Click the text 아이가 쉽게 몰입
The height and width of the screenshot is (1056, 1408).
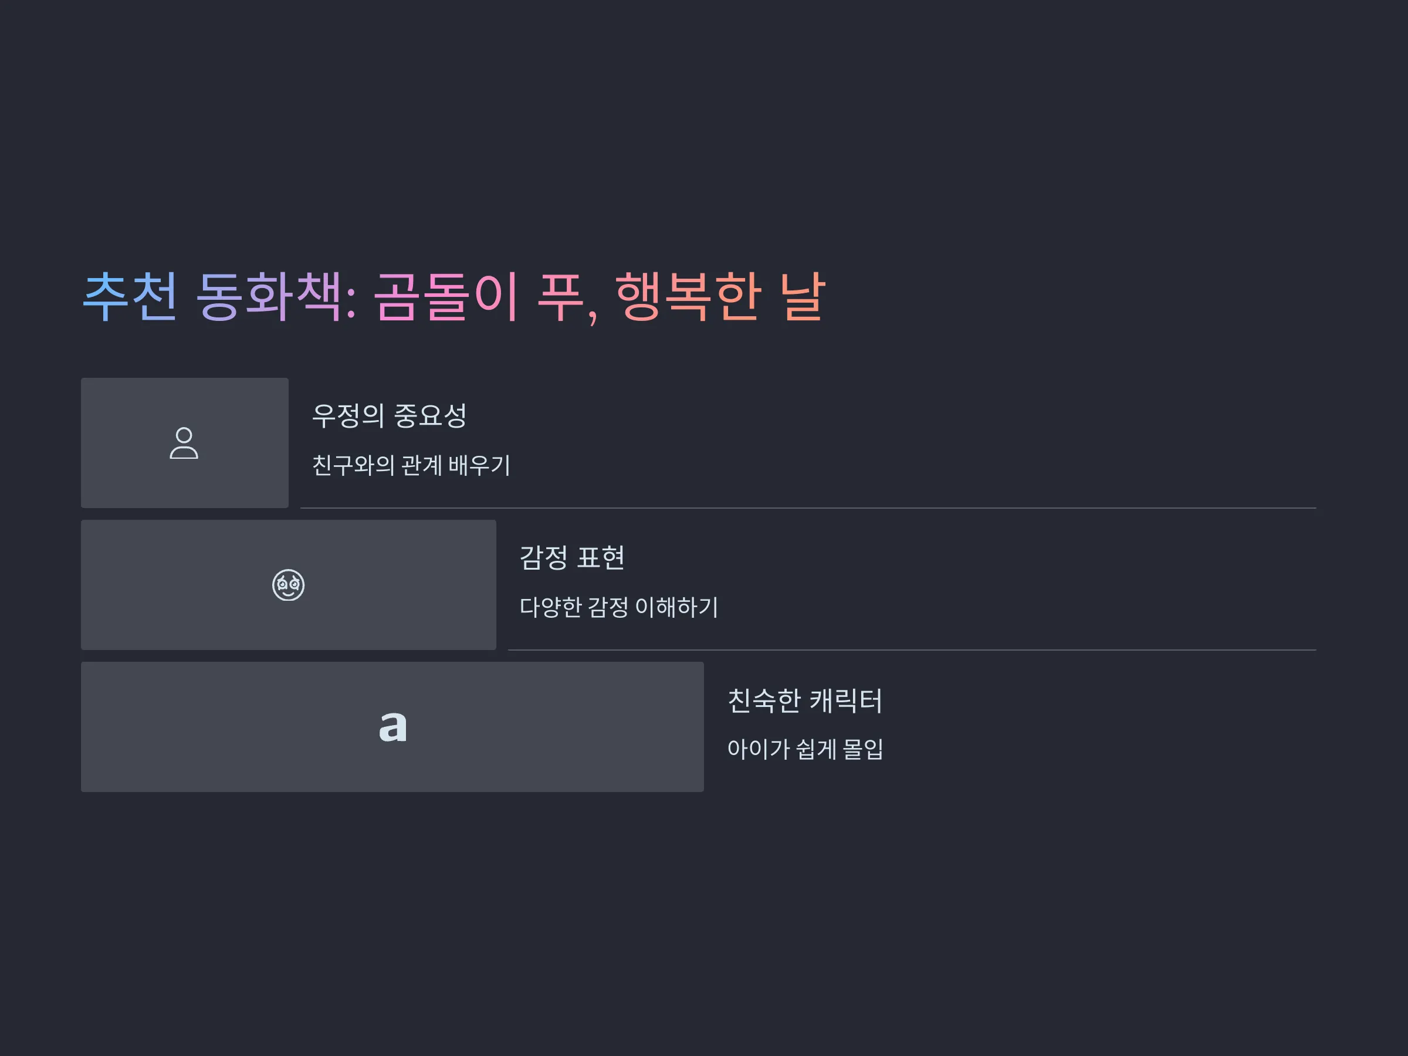[x=804, y=749]
